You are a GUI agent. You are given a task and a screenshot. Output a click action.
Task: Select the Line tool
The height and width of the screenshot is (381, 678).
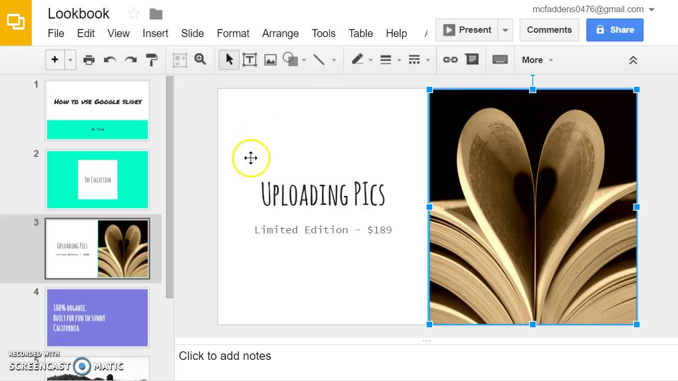(x=319, y=60)
